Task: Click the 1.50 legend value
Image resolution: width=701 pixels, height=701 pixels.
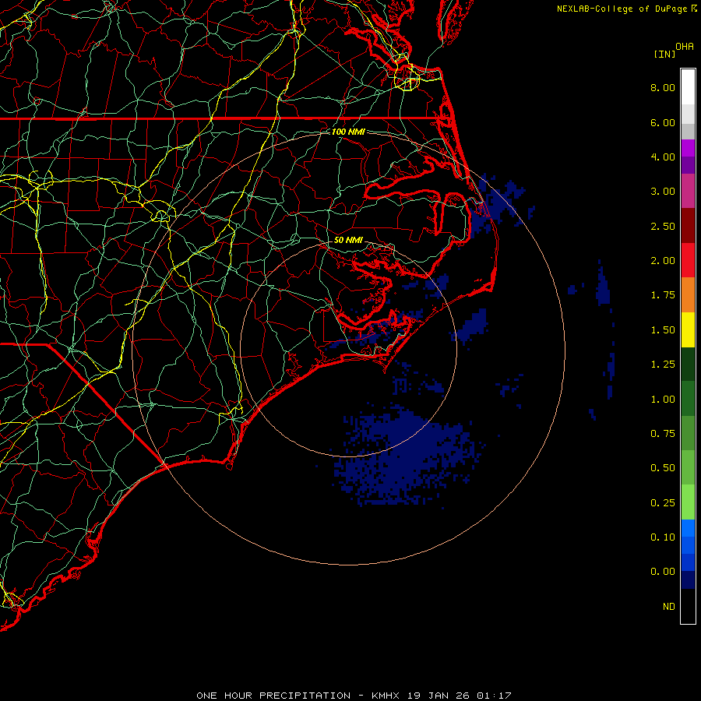Action: pos(663,330)
